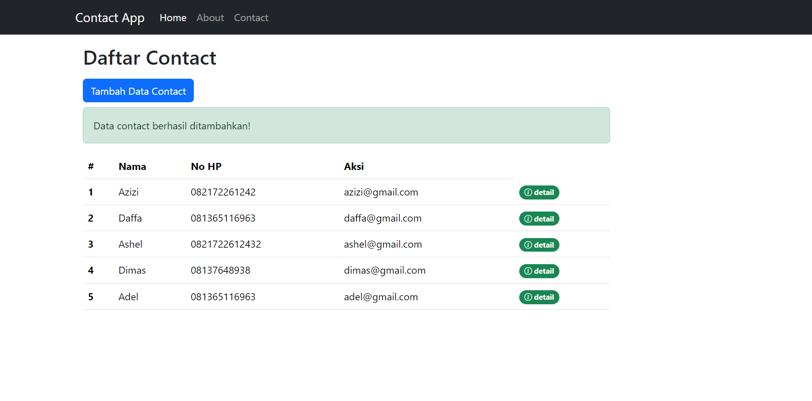
Task: Click the # column header
Action: coord(91,166)
